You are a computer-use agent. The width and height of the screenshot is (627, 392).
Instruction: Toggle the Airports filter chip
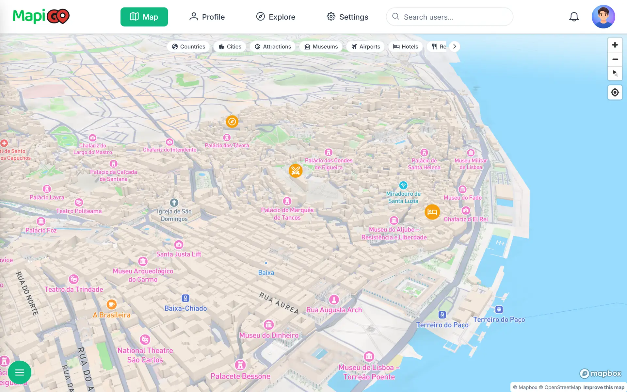click(366, 46)
